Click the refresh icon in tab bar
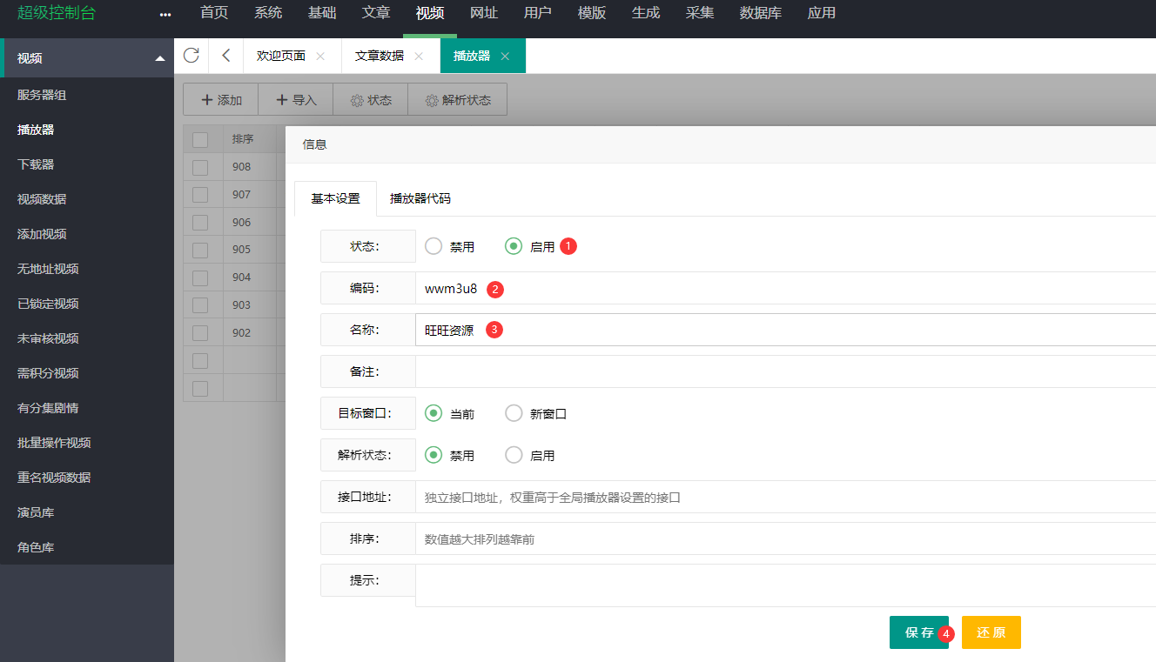The height and width of the screenshot is (662, 1156). pos(192,56)
